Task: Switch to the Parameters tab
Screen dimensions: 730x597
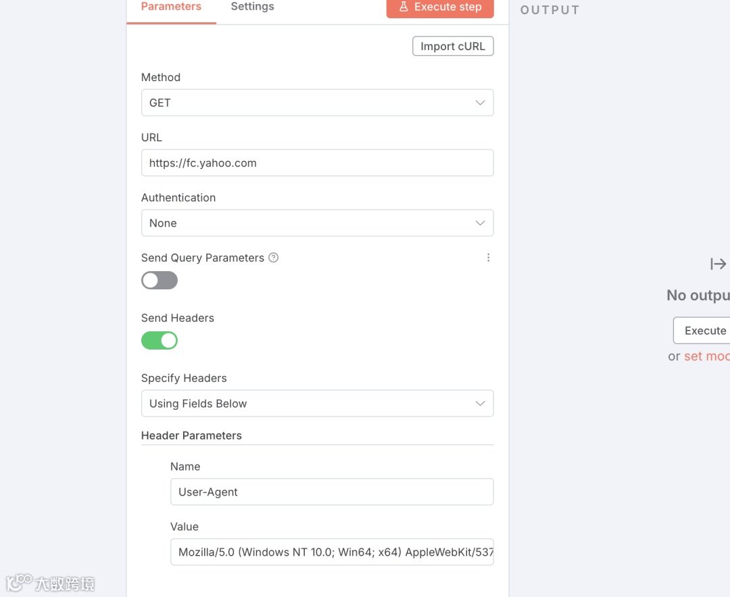Action: coord(171,7)
